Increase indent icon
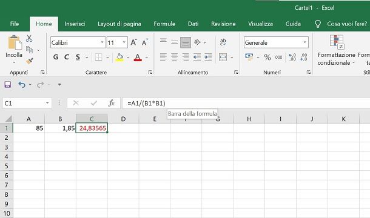 coord(208,57)
